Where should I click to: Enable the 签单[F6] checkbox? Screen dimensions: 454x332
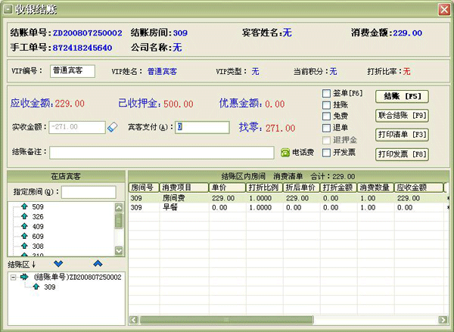click(326, 93)
